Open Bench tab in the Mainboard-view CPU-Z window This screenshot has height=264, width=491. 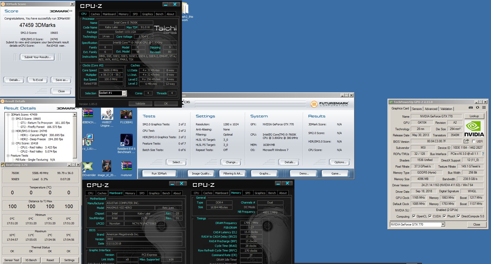pyautogui.click(x=166, y=193)
